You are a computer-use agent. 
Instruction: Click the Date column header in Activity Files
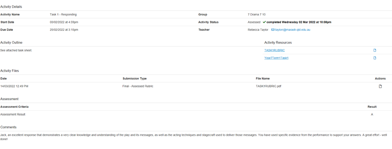(4, 79)
